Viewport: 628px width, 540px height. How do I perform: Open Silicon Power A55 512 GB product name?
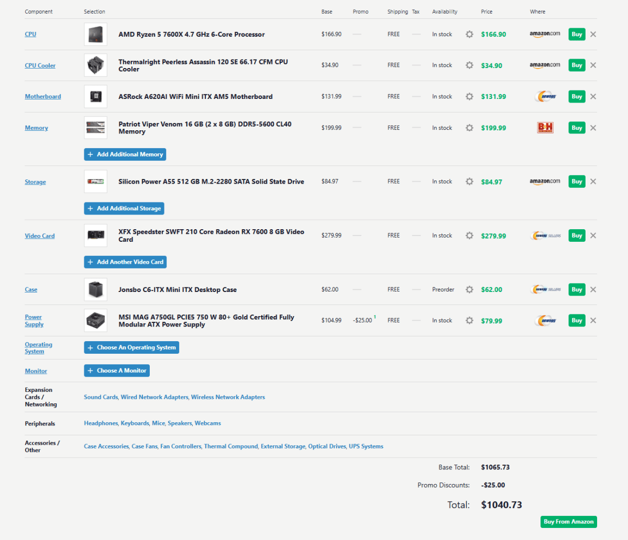[x=211, y=182]
